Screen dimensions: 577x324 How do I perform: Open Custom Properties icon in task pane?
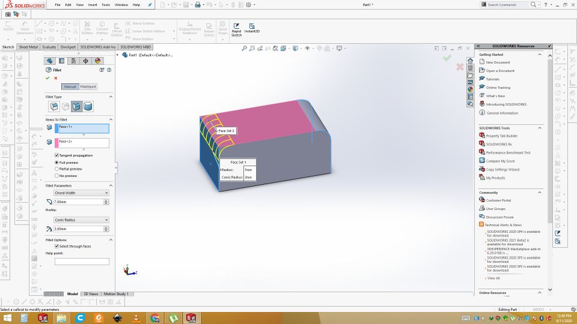(x=470, y=97)
